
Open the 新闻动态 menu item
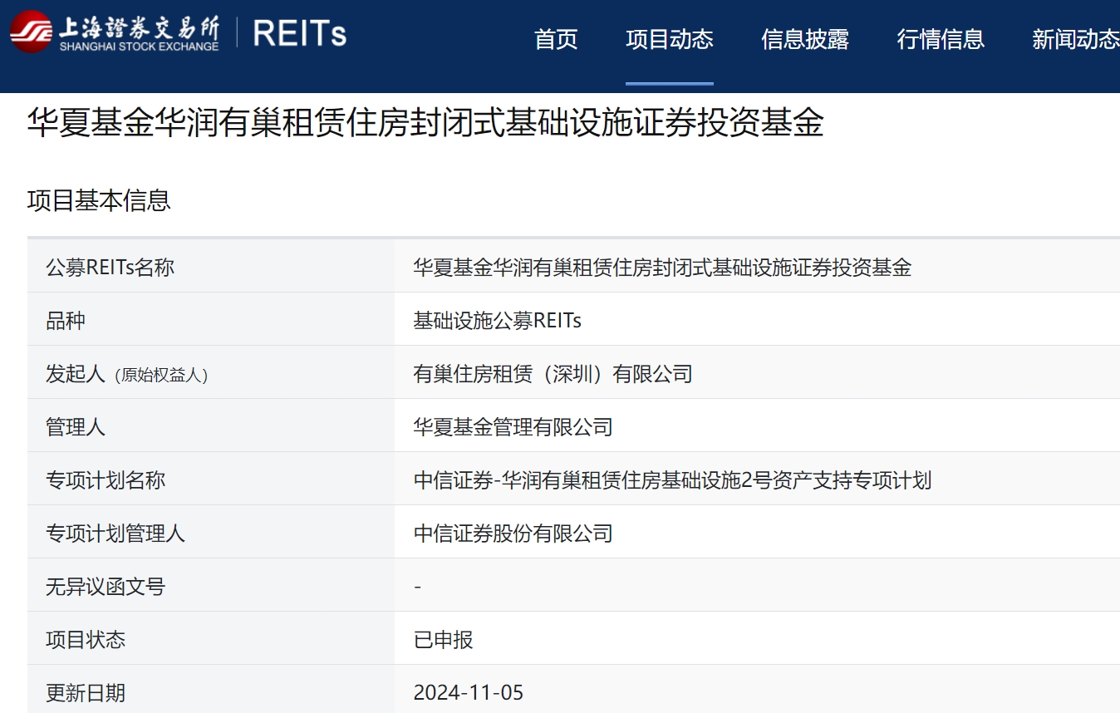pyautogui.click(x=1076, y=39)
